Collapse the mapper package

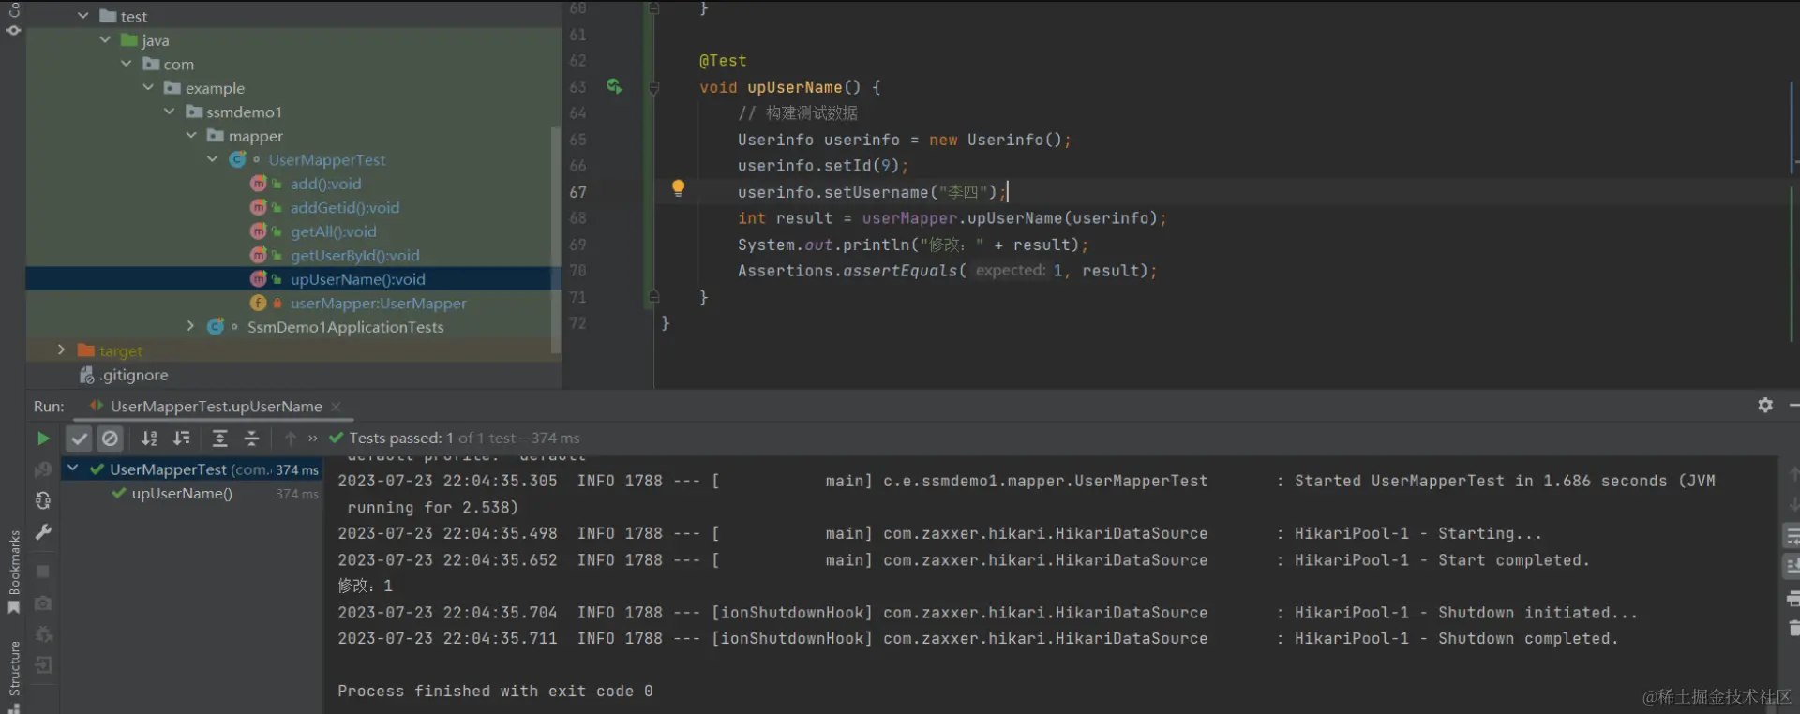pos(191,136)
